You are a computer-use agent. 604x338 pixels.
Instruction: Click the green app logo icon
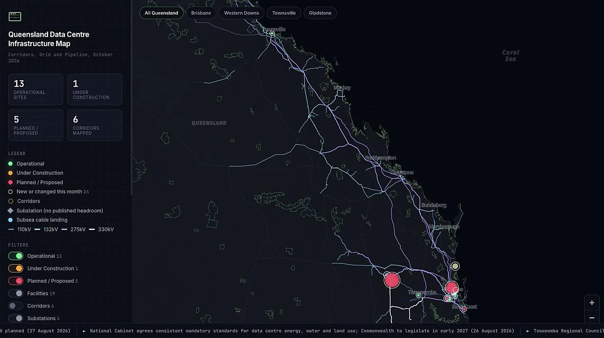15,16
